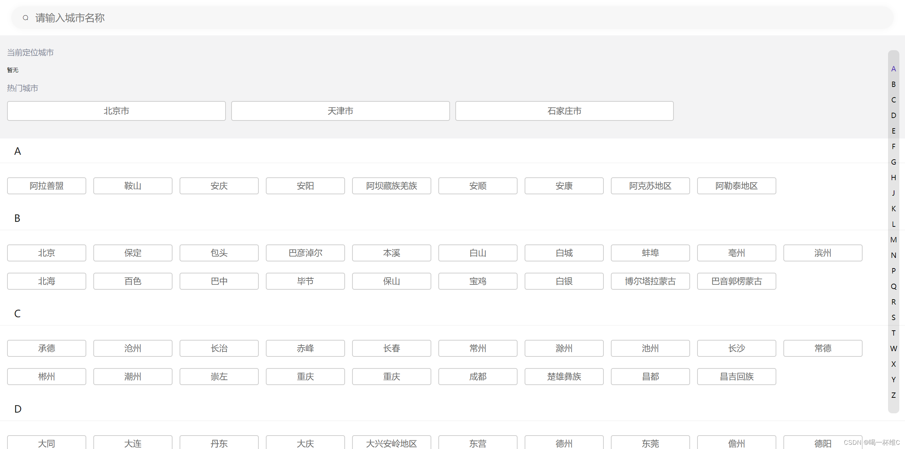Click the search magnifier icon

tap(25, 18)
